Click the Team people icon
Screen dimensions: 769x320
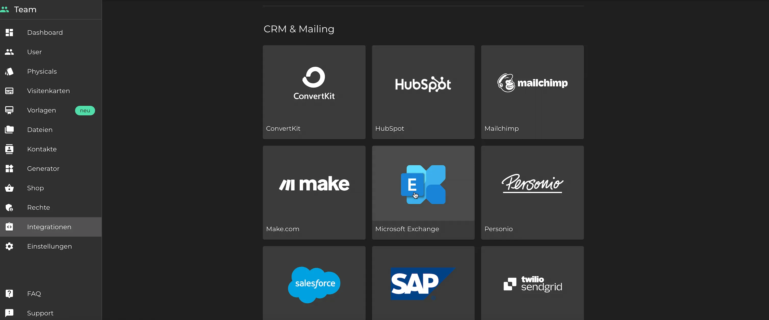5,9
